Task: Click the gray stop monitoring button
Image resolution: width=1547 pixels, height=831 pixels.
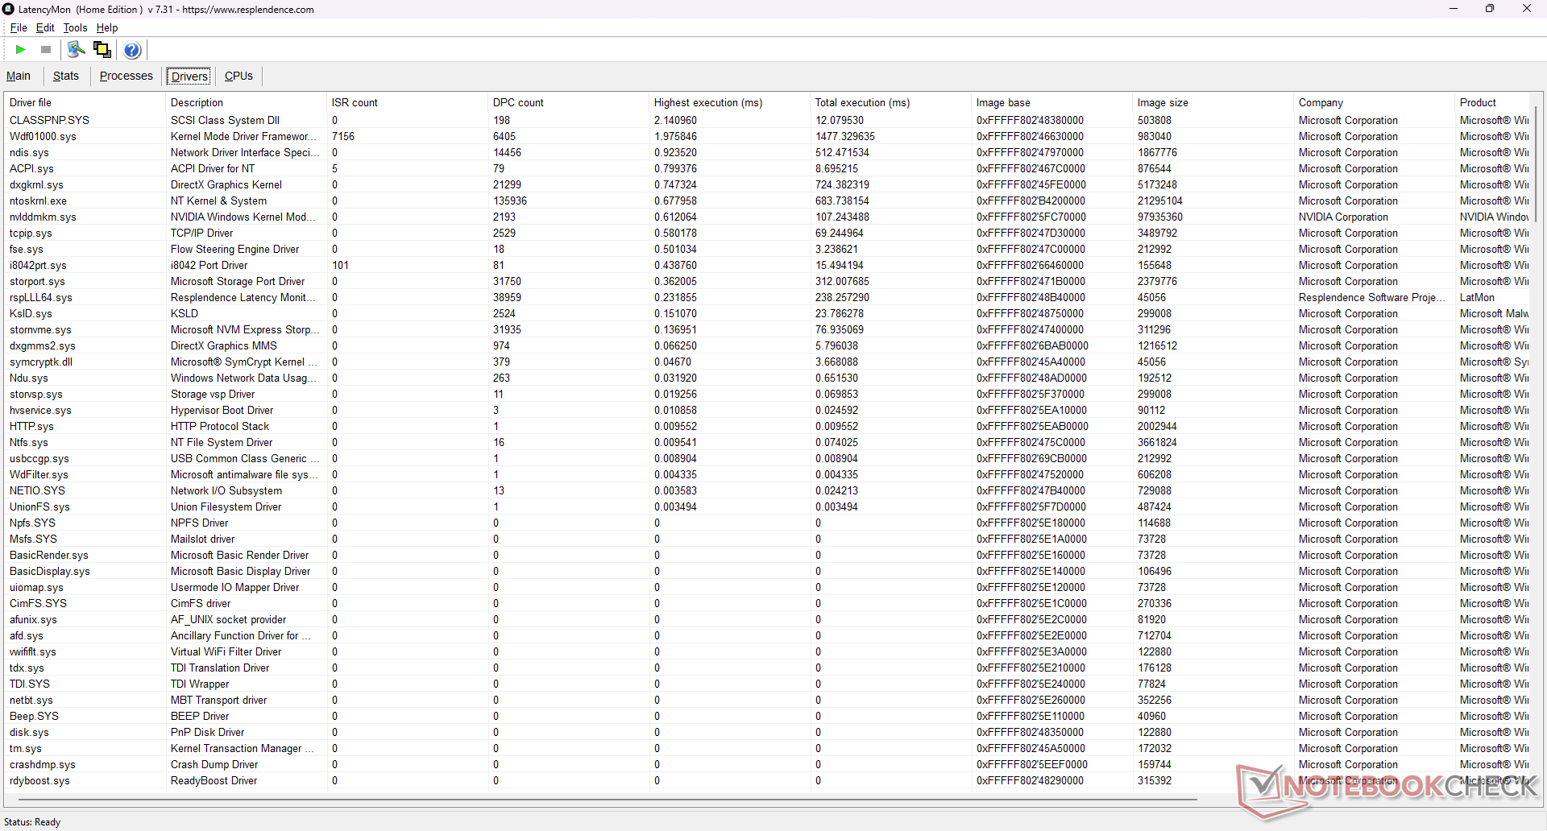Action: pos(46,50)
